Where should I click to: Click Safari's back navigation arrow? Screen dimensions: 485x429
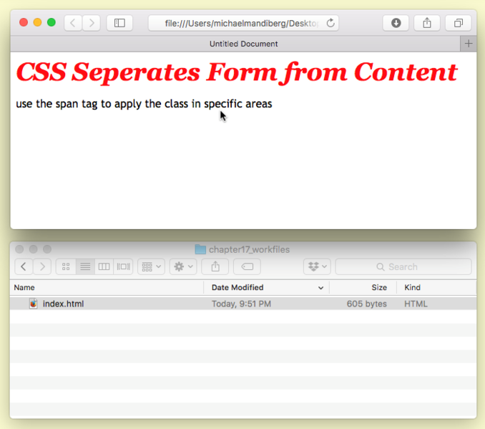tap(73, 23)
